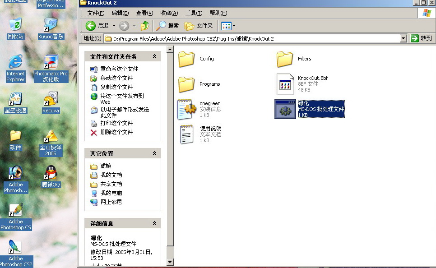Click the Up folder toolbar icon

[145, 26]
